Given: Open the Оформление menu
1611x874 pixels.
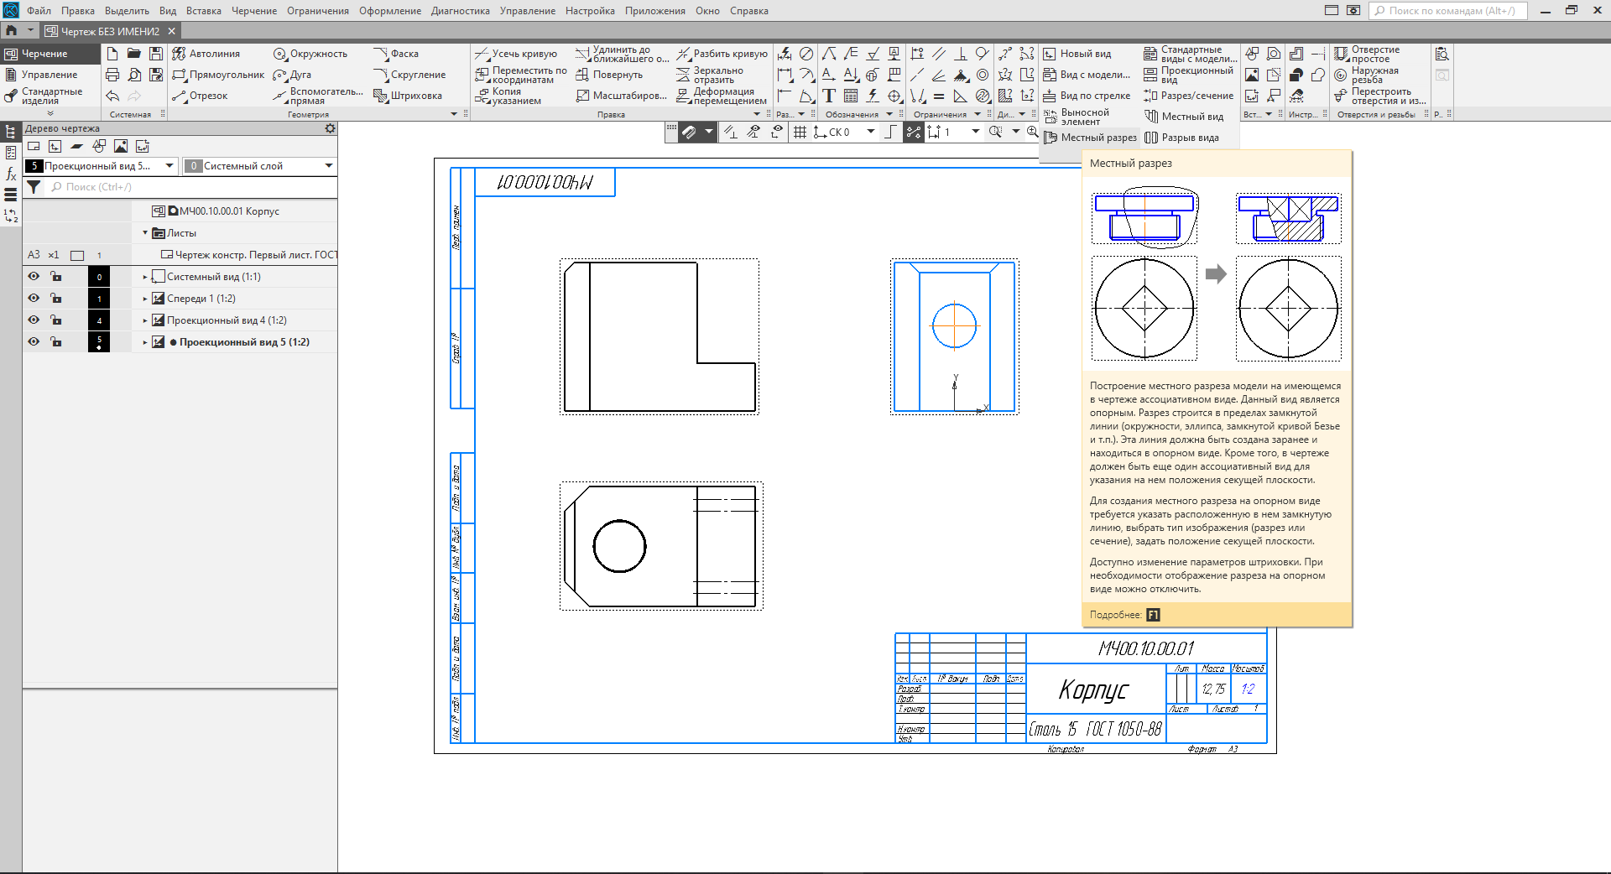Looking at the screenshot, I should click(390, 11).
